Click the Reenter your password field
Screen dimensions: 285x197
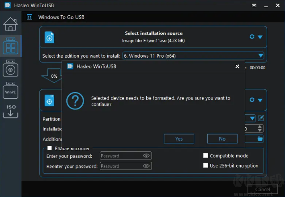click(x=126, y=166)
